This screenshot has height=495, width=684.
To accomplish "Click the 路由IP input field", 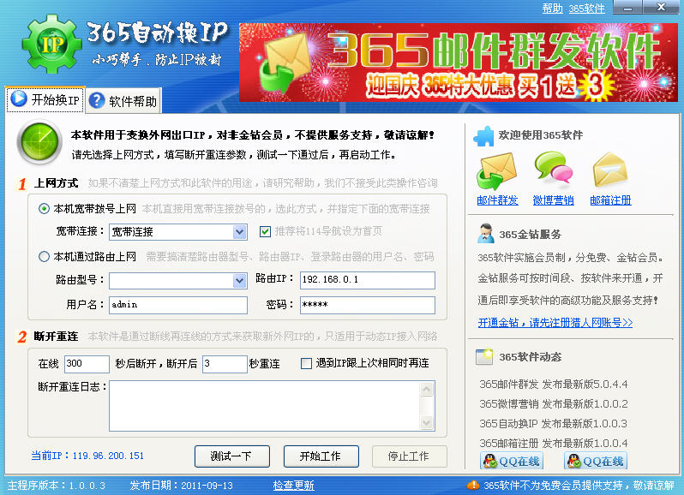I will [x=367, y=280].
